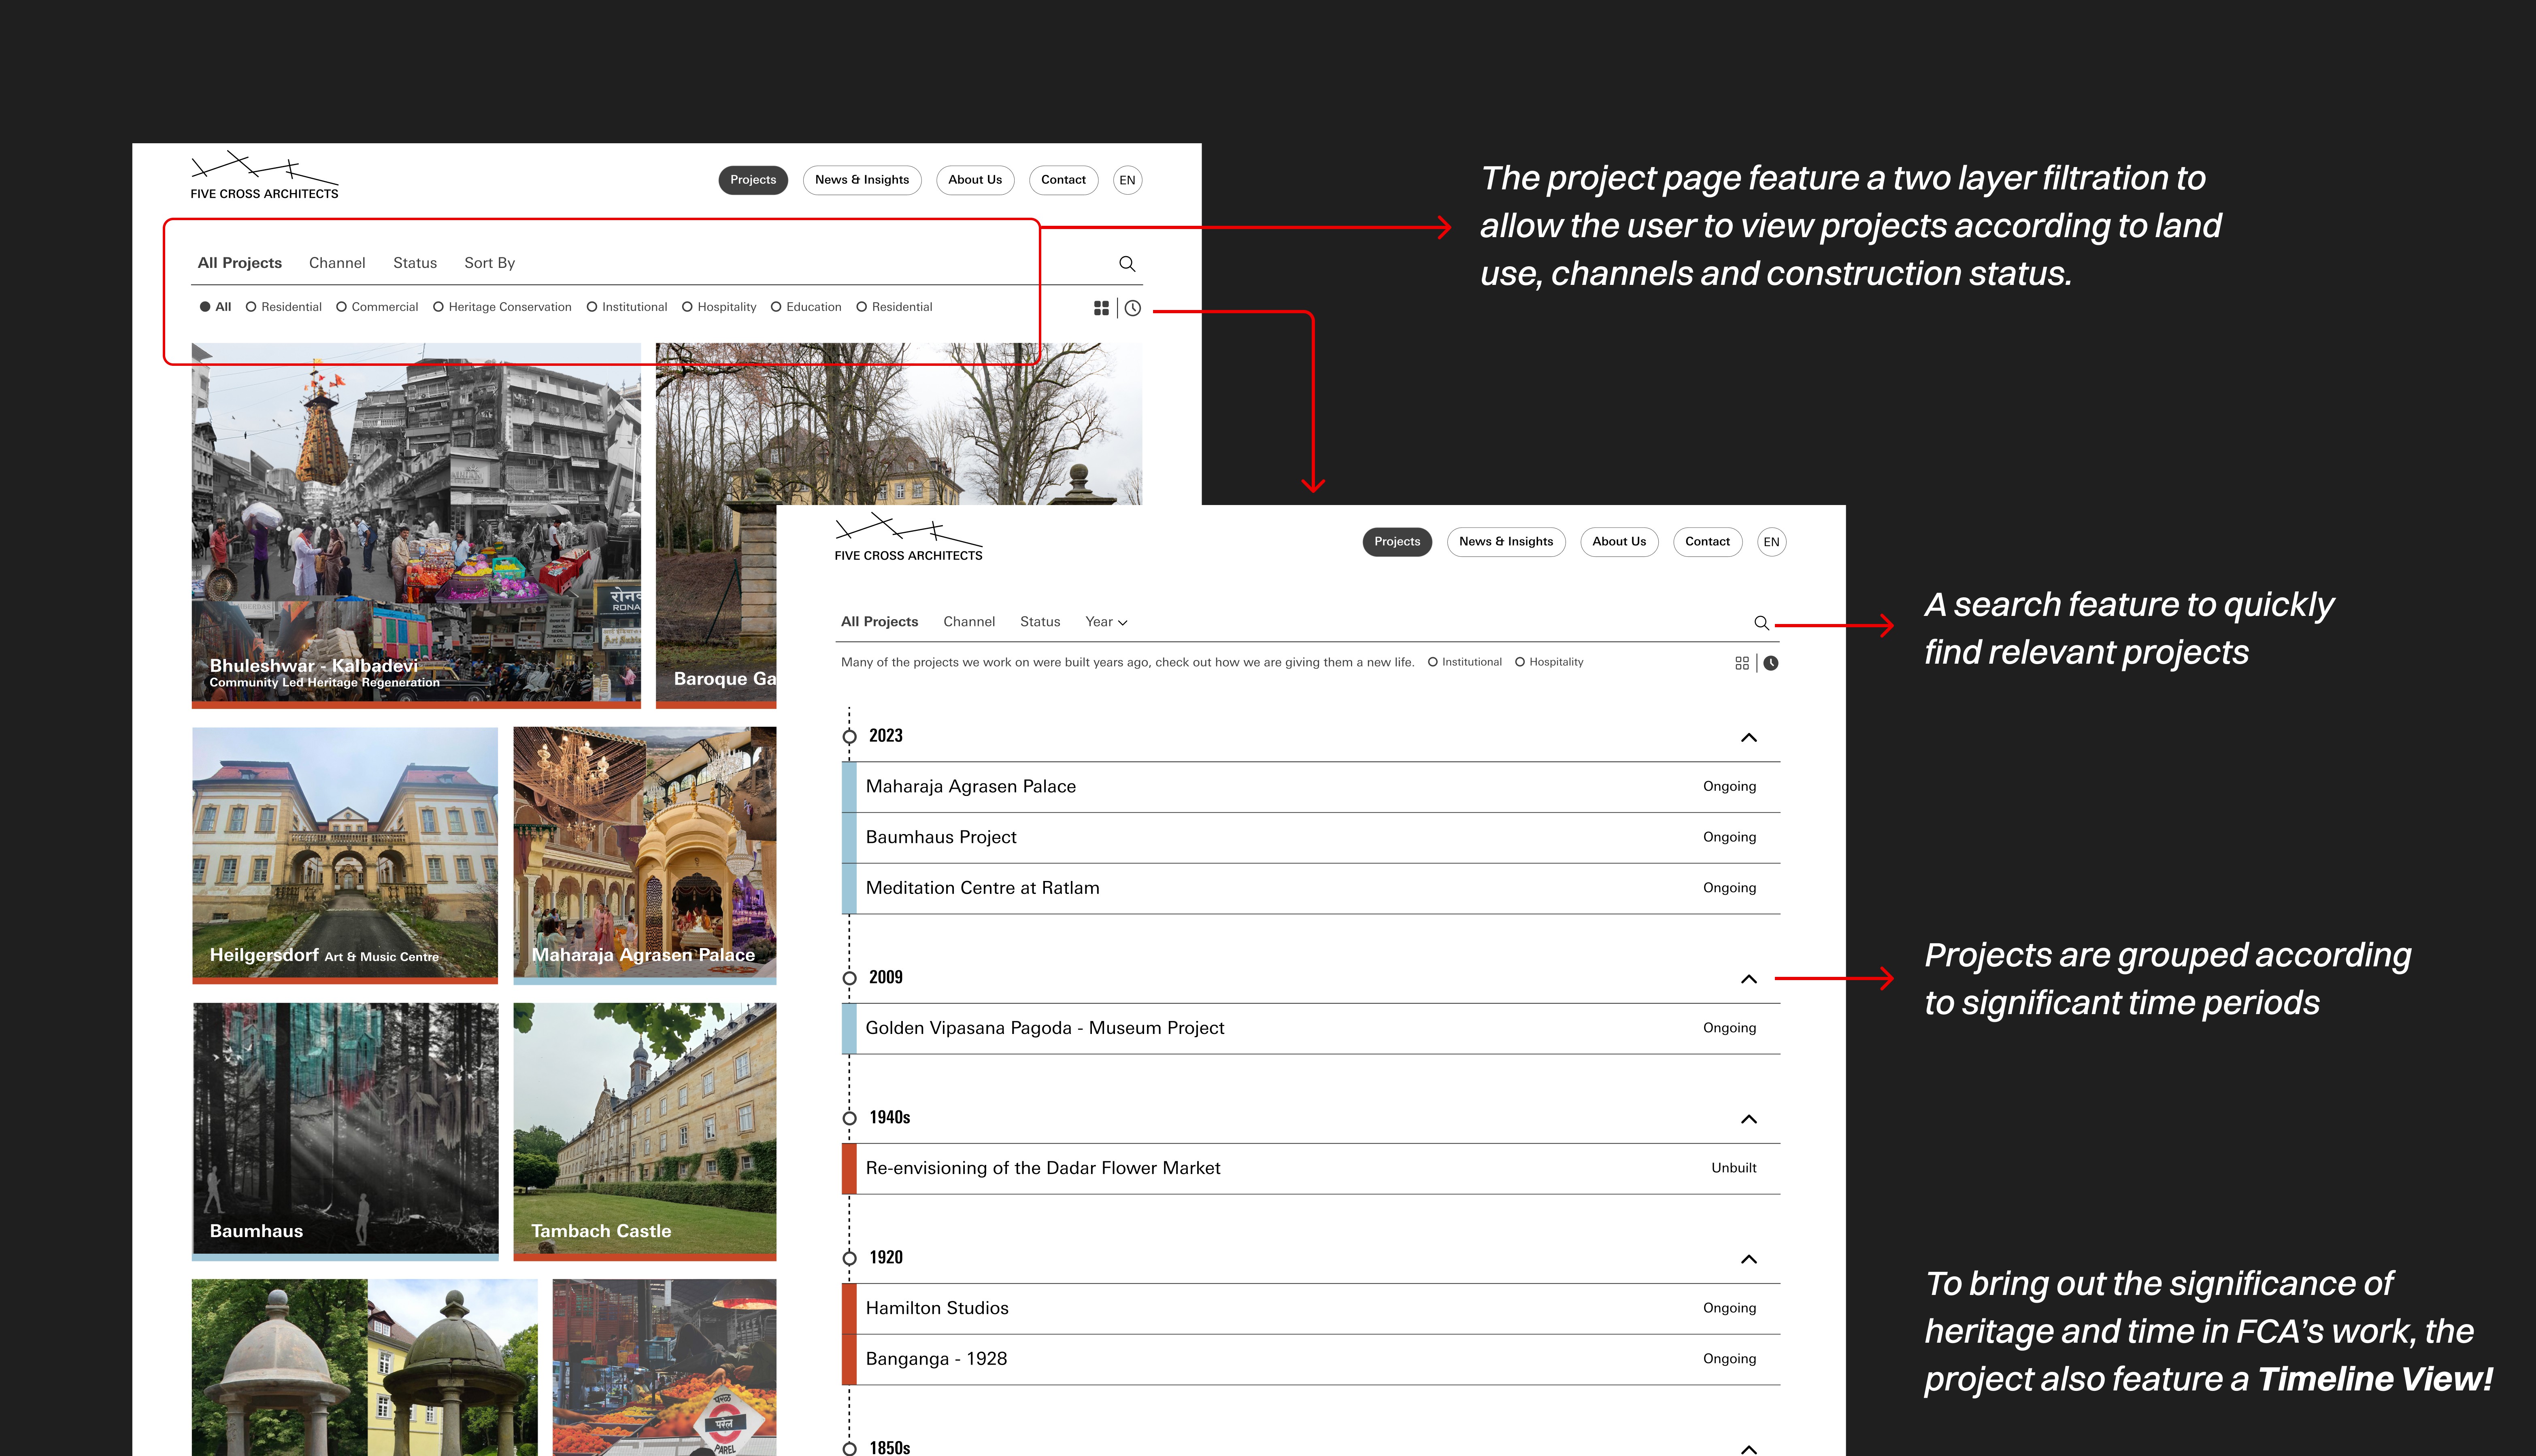The height and width of the screenshot is (1456, 2536).
Task: Select Hospitality filter on the grid view page
Action: (x=719, y=307)
